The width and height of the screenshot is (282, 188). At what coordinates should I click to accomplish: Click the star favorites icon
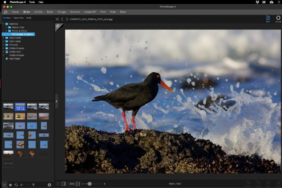point(10,185)
